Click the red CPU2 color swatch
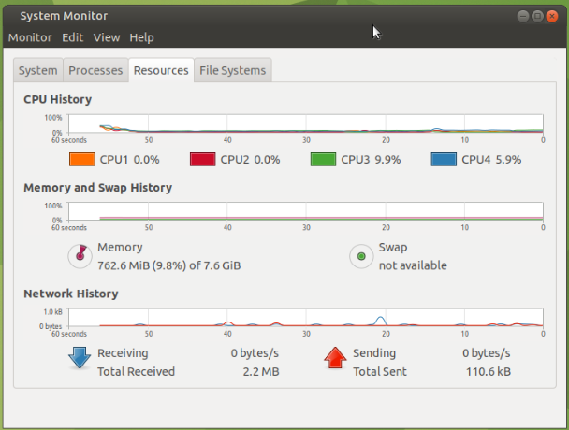The image size is (569, 430). (203, 160)
